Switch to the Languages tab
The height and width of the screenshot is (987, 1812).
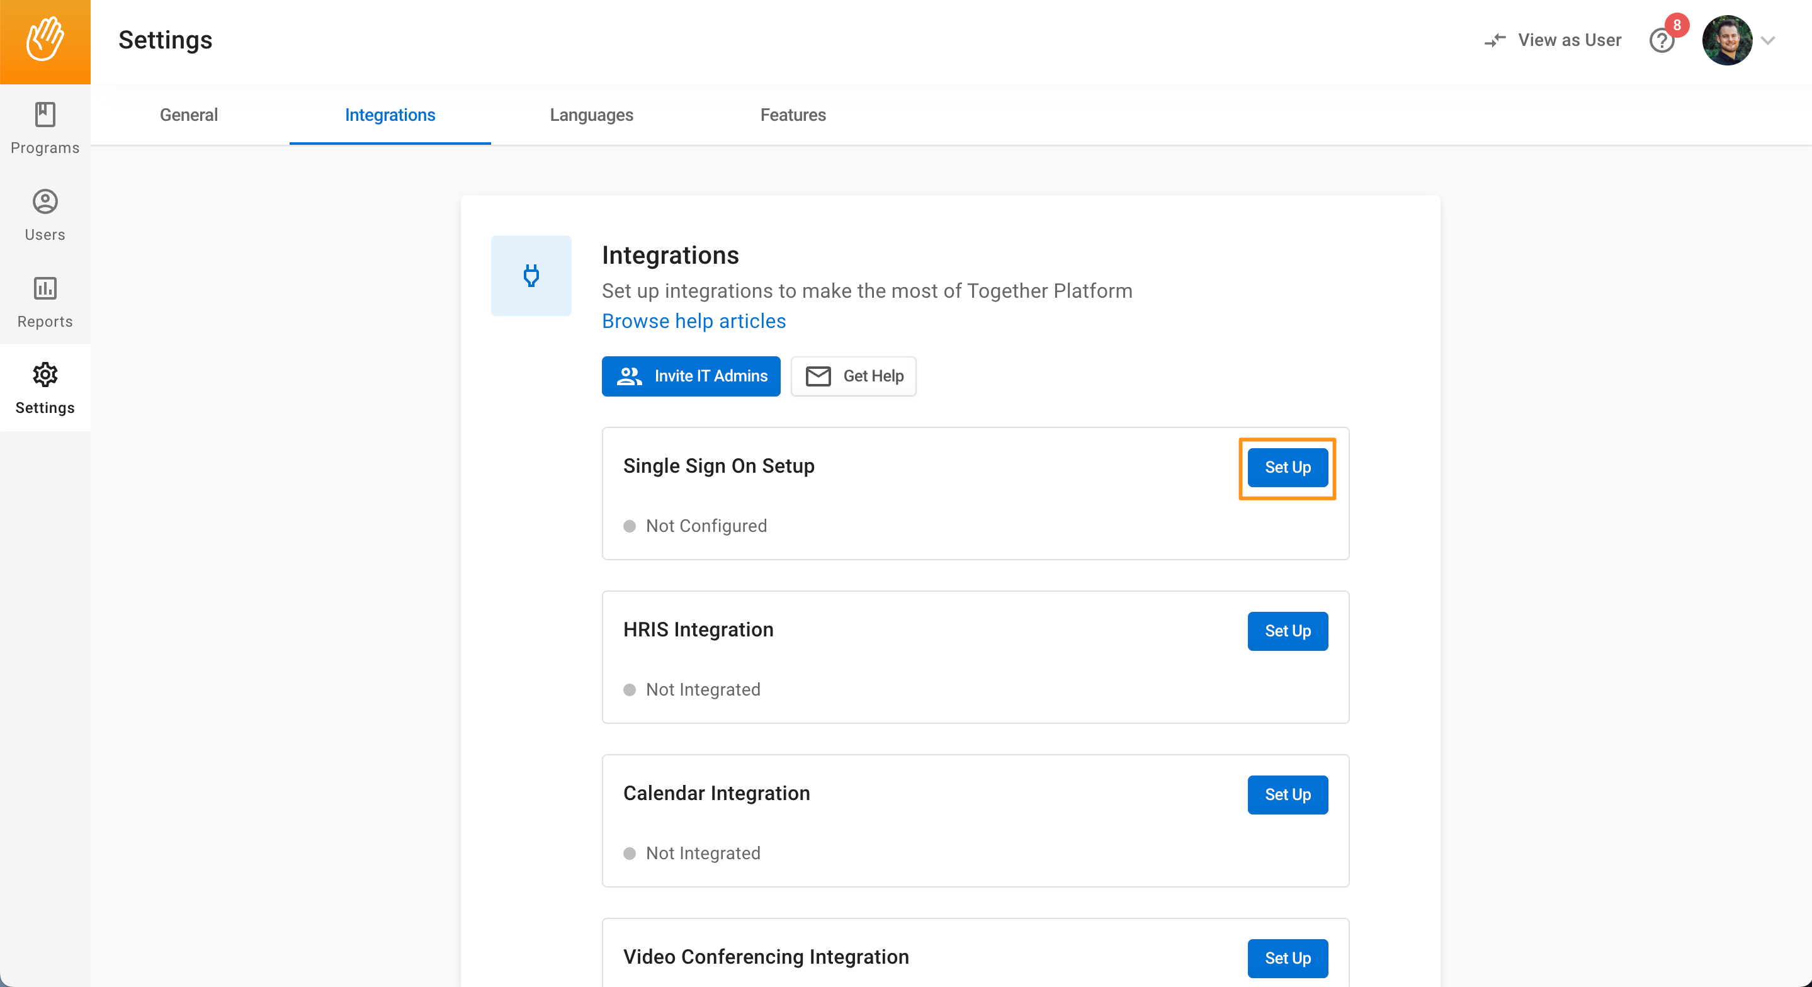(591, 115)
